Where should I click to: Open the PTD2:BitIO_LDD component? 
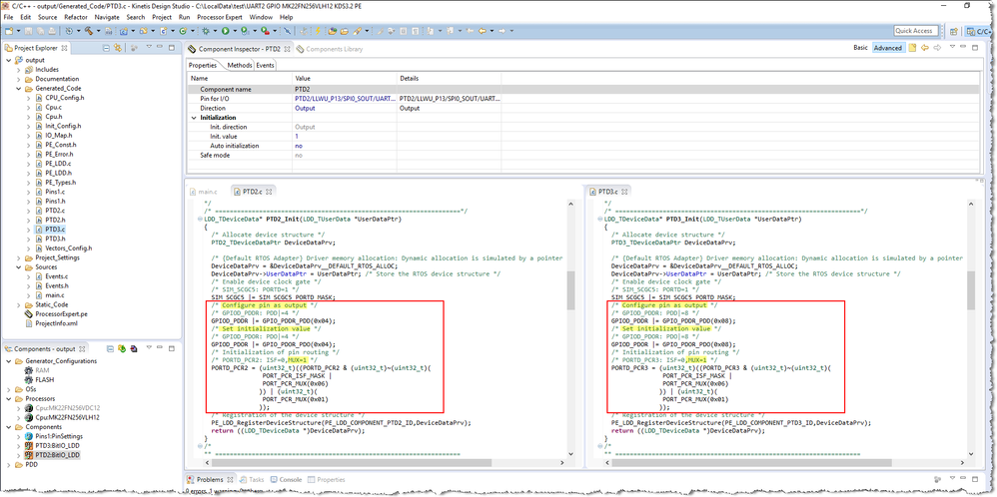(57, 454)
